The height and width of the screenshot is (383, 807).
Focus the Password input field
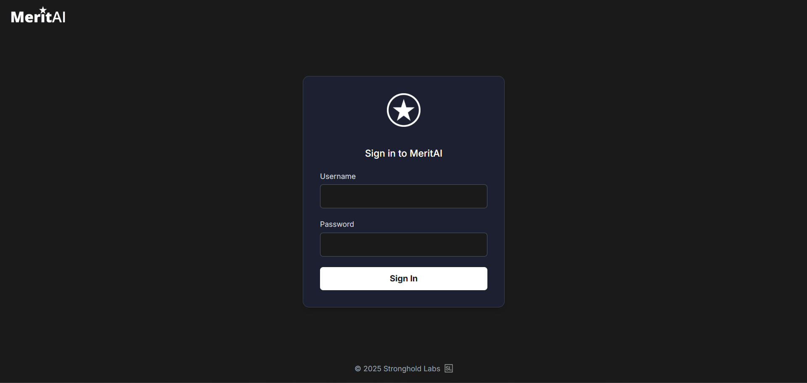pyautogui.click(x=404, y=244)
